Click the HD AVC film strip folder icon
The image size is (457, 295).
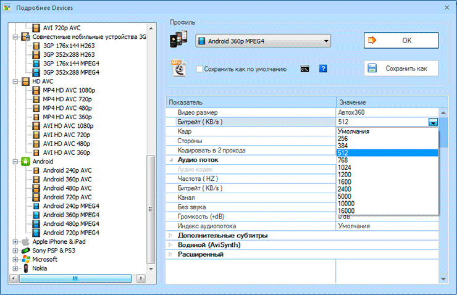coord(26,81)
